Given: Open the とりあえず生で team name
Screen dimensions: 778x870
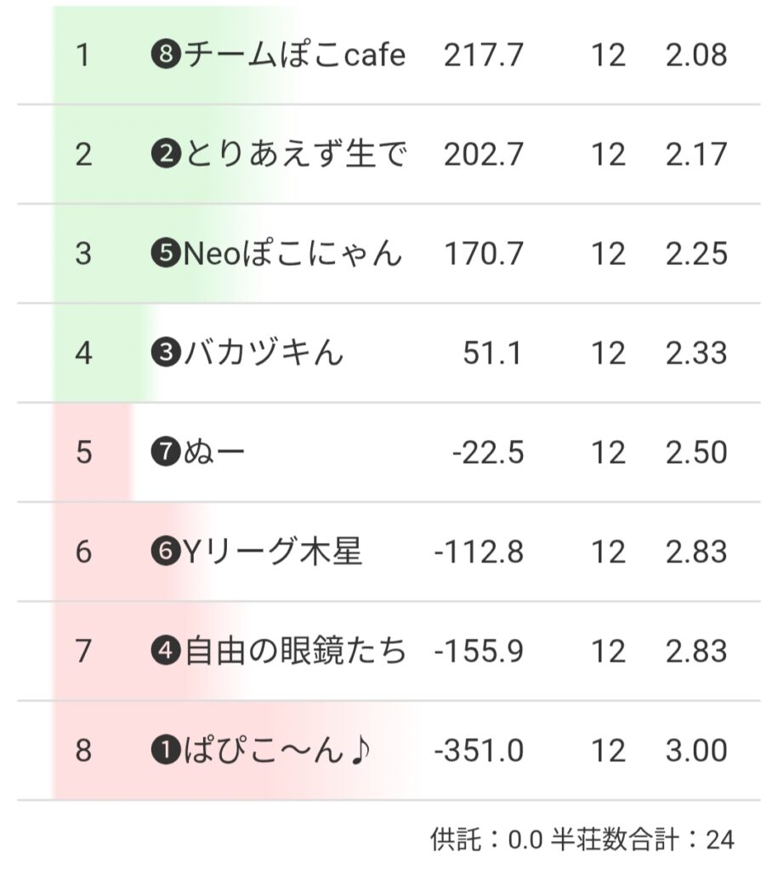Looking at the screenshot, I should tap(294, 155).
